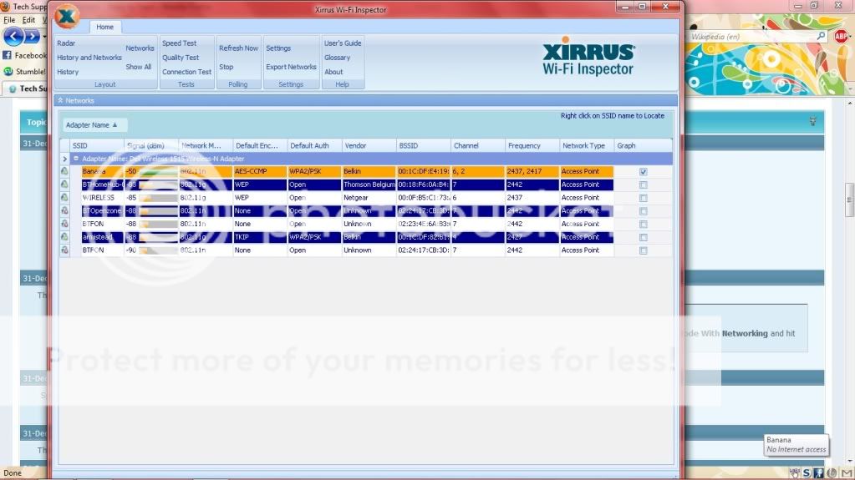Click the Wikipedia search field
This screenshot has height=480, width=855.
[748, 37]
